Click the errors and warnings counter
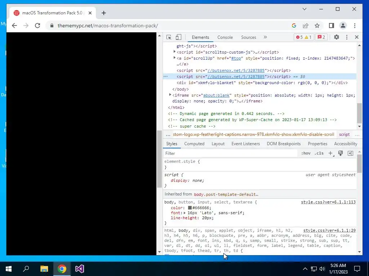The width and height of the screenshot is (369, 276). pyautogui.click(x=303, y=37)
